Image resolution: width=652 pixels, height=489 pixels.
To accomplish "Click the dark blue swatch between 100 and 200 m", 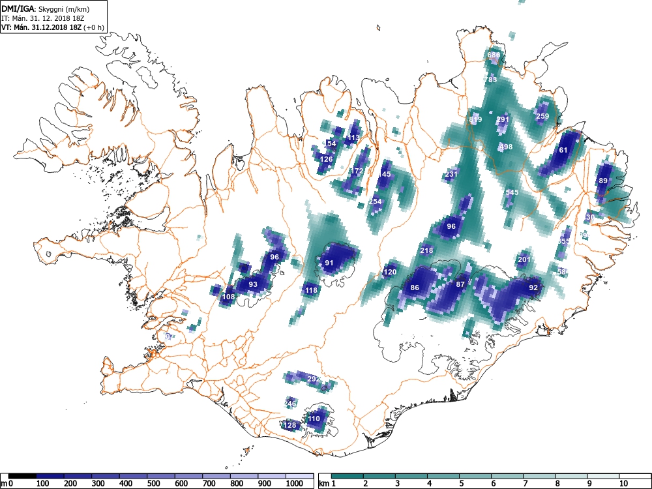I will tap(50, 476).
